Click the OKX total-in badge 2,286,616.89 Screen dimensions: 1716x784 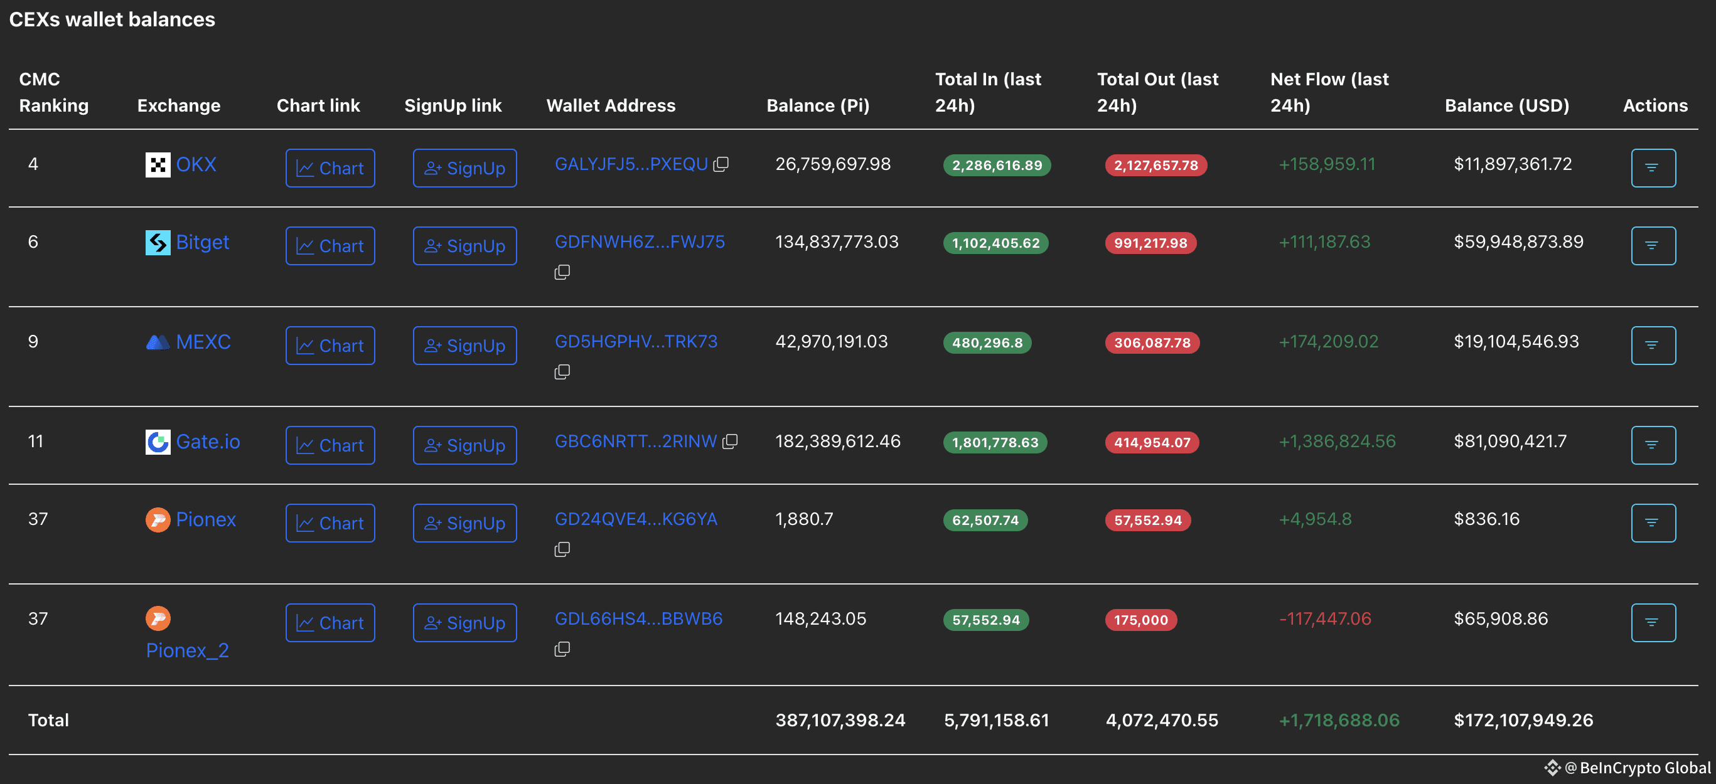pyautogui.click(x=997, y=166)
